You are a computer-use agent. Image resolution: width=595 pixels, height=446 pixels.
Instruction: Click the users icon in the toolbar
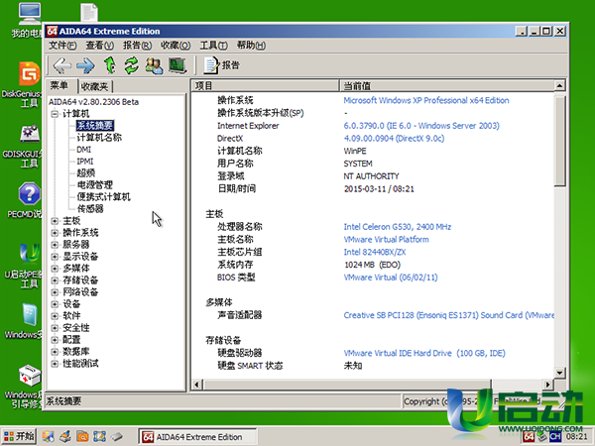click(x=154, y=65)
